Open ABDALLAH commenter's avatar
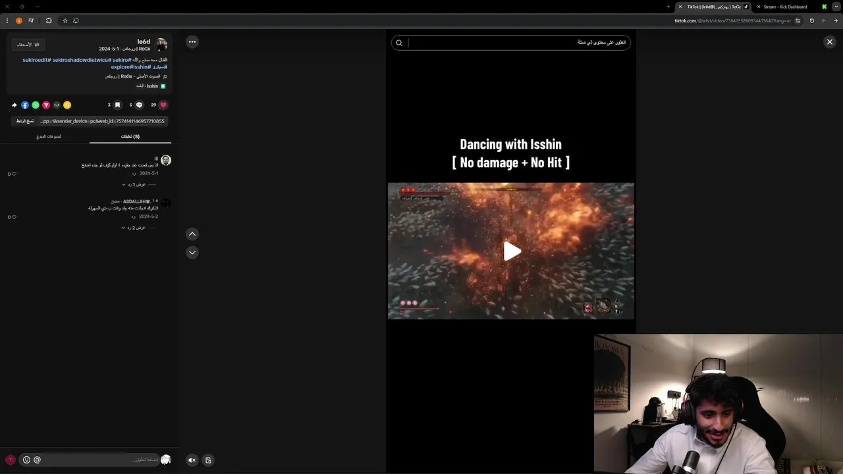The height and width of the screenshot is (474, 843). tap(166, 203)
